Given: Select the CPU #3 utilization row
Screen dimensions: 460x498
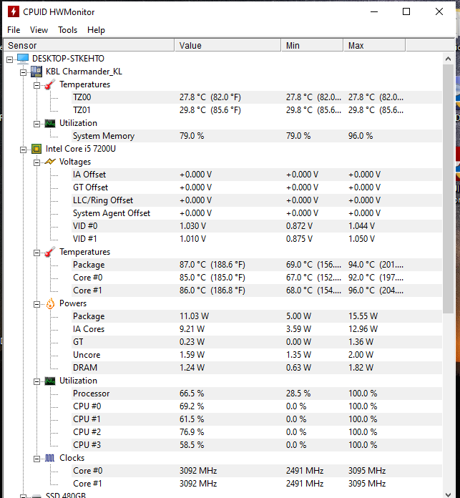Looking at the screenshot, I should click(x=257, y=445).
